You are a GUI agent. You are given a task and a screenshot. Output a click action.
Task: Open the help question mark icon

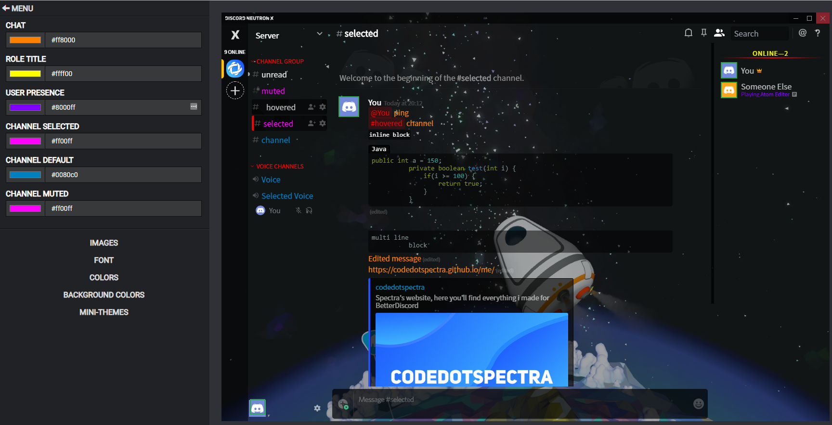[818, 33]
